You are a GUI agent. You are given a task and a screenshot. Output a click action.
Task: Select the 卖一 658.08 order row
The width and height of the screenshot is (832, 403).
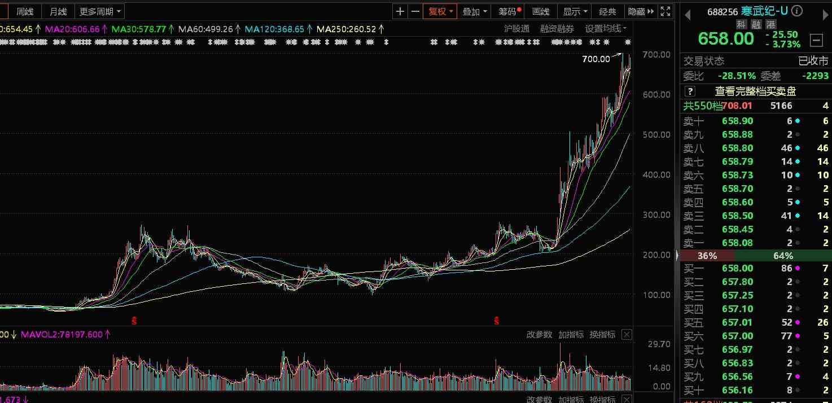[755, 243]
